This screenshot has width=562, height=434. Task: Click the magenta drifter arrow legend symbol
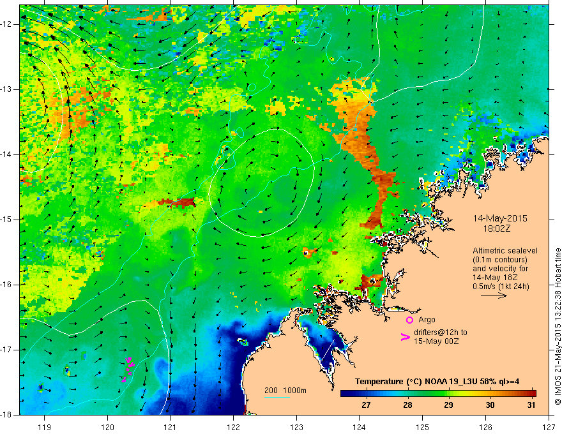pos(405,336)
